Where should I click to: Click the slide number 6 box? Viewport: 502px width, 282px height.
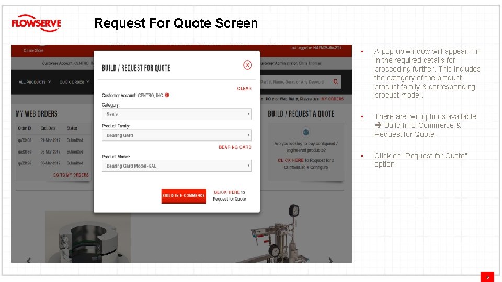pyautogui.click(x=487, y=277)
